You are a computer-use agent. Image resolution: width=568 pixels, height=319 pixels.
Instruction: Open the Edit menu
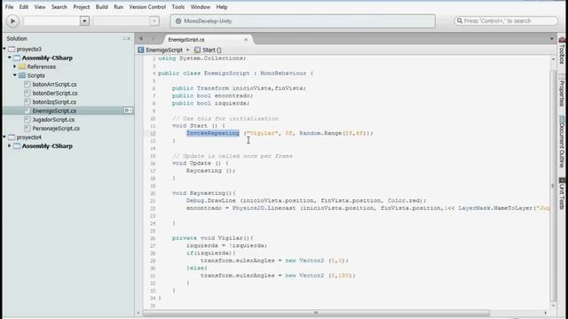tap(24, 7)
